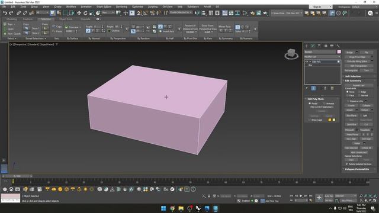
Task: Click the Redo arrow in main toolbar
Action: [x=11, y=13]
